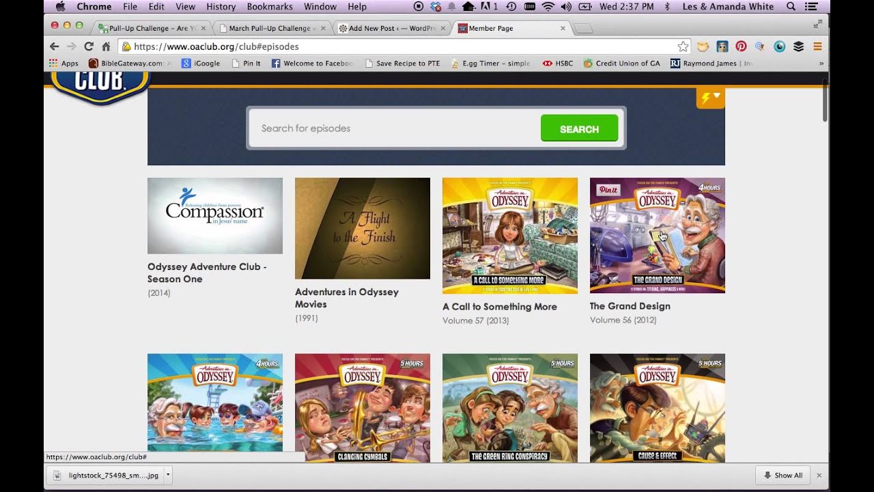Click the browser forward arrow
Viewport: 874px width, 492px height.
coord(72,46)
